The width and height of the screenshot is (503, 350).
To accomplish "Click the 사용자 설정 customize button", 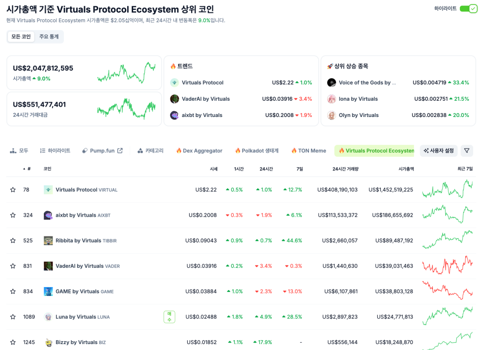I will coord(439,151).
